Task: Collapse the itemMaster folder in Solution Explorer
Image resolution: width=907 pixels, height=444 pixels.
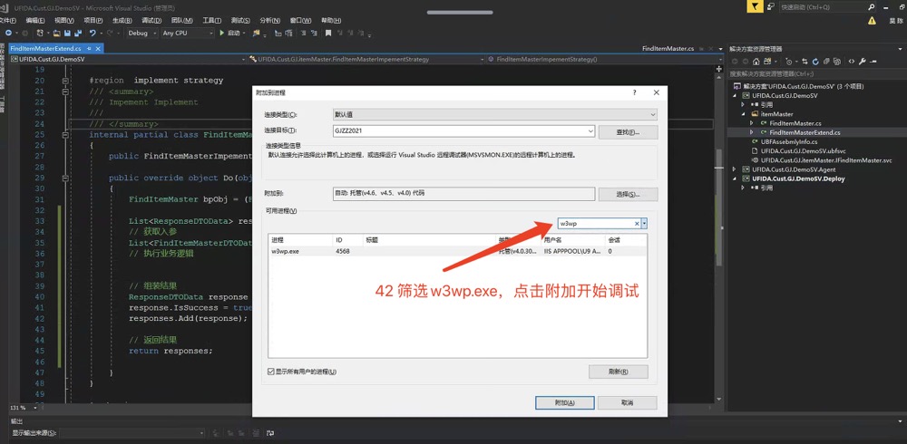Action: 743,114
